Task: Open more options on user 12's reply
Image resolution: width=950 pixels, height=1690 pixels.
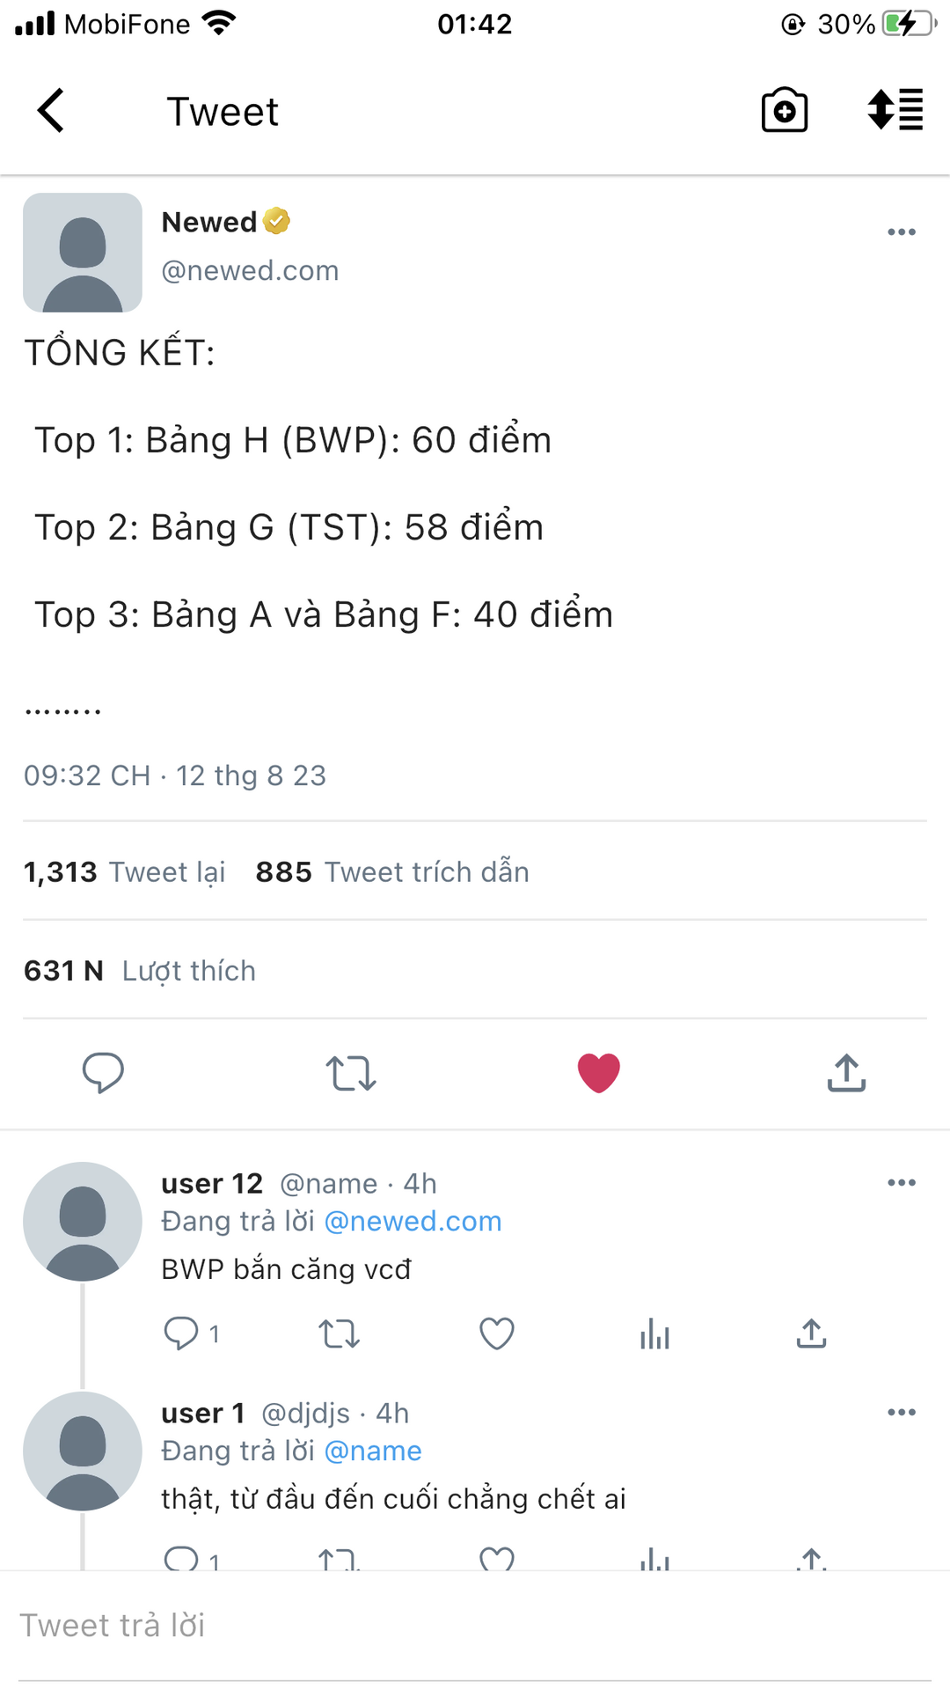Action: pyautogui.click(x=902, y=1183)
